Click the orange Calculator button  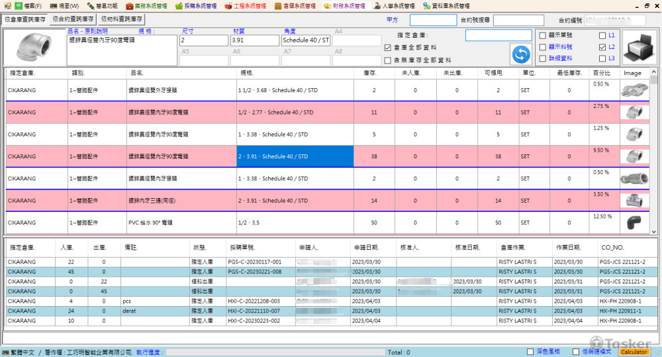point(634,352)
